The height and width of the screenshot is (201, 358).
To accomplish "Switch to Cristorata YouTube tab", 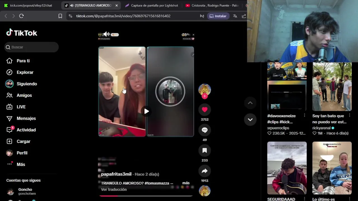I will pyautogui.click(x=212, y=5).
